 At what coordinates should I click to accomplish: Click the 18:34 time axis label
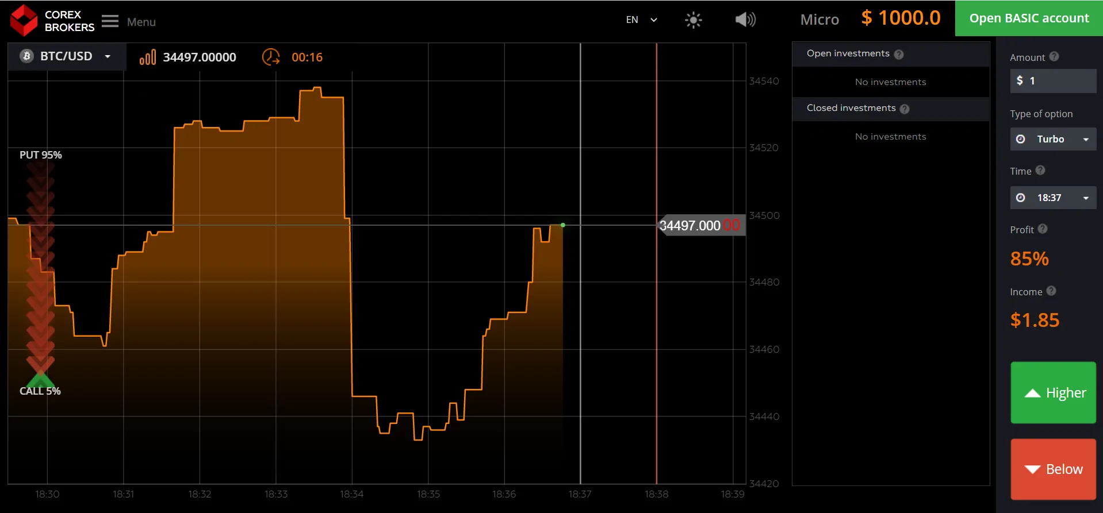tap(352, 494)
